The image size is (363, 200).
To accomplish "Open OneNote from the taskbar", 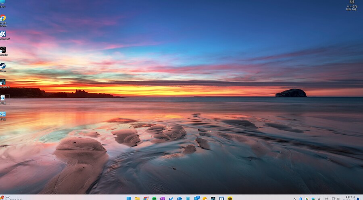I will click(163, 198).
